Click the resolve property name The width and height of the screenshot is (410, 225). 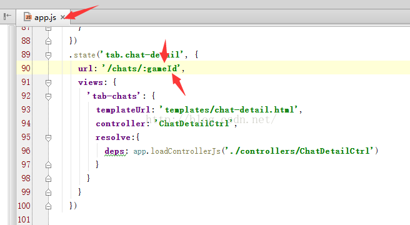[113, 137]
